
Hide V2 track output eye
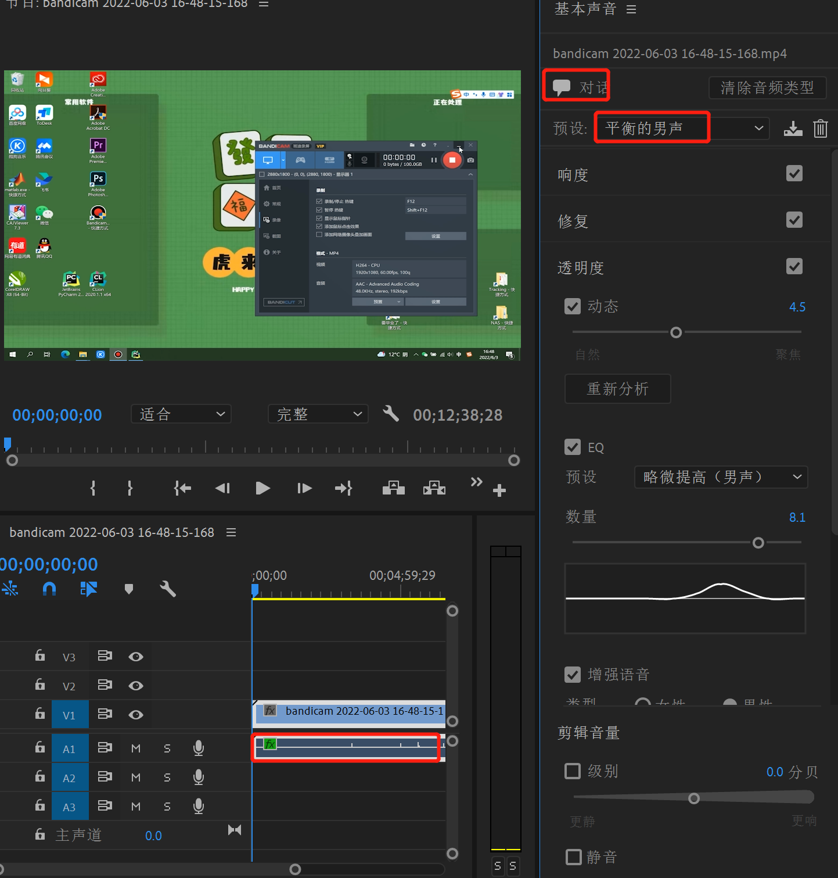[x=136, y=686]
